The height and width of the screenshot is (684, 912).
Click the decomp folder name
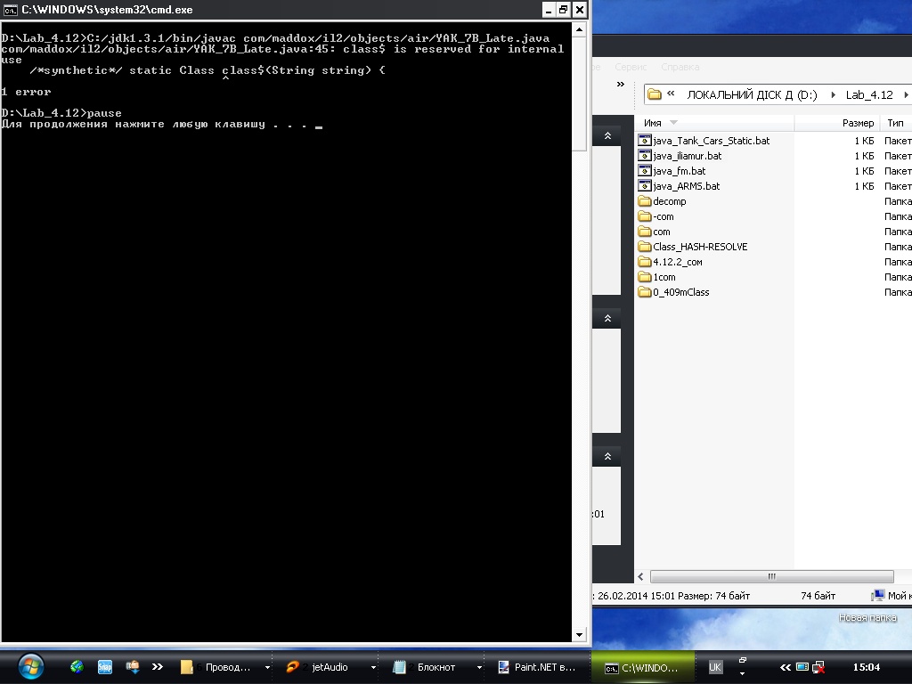(x=670, y=201)
